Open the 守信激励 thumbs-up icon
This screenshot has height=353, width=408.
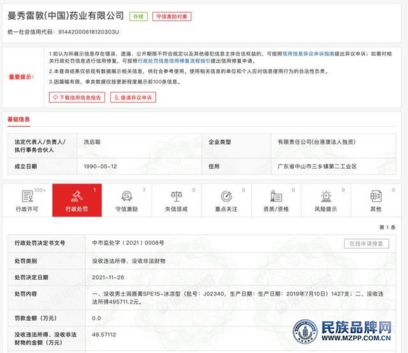[126, 196]
